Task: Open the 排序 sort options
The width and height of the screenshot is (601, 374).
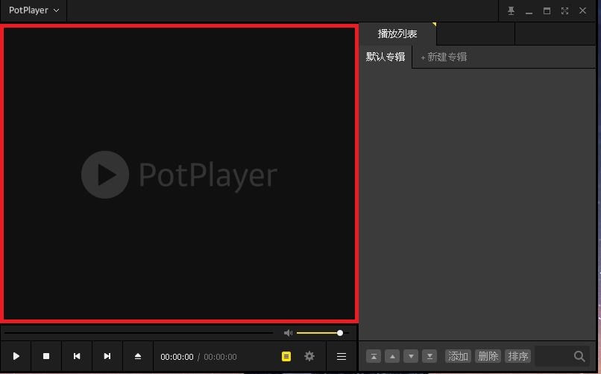Action: tap(517, 356)
